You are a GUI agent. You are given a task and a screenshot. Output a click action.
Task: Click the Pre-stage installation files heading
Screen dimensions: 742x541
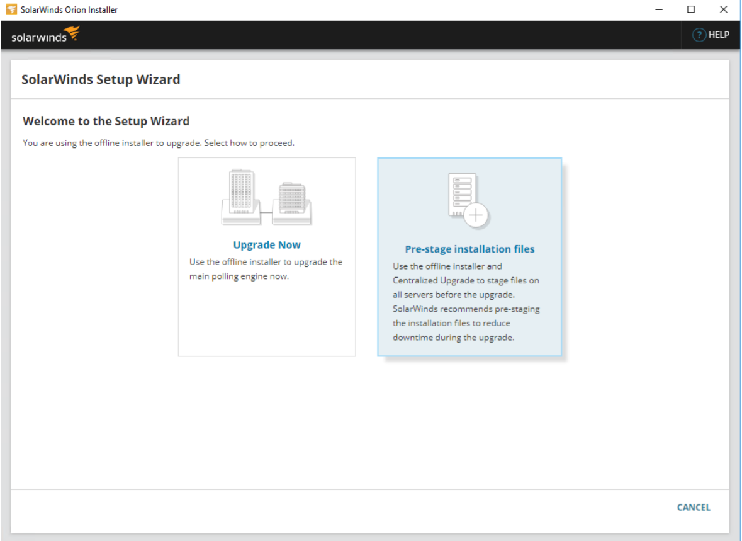coord(469,249)
